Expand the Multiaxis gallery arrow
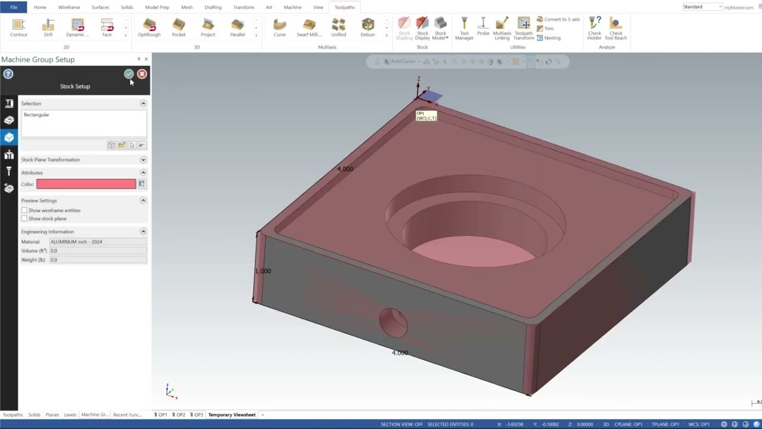The width and height of the screenshot is (762, 429). pyautogui.click(x=386, y=35)
